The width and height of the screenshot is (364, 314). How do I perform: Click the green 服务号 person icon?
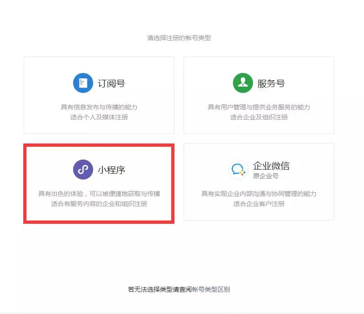point(243,83)
